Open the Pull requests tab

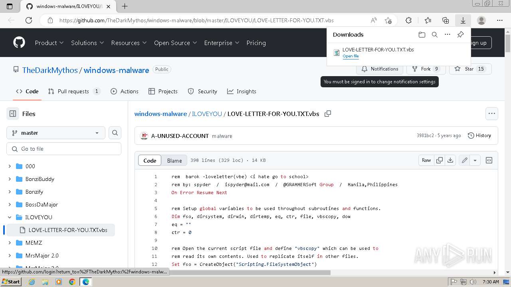pos(74,91)
